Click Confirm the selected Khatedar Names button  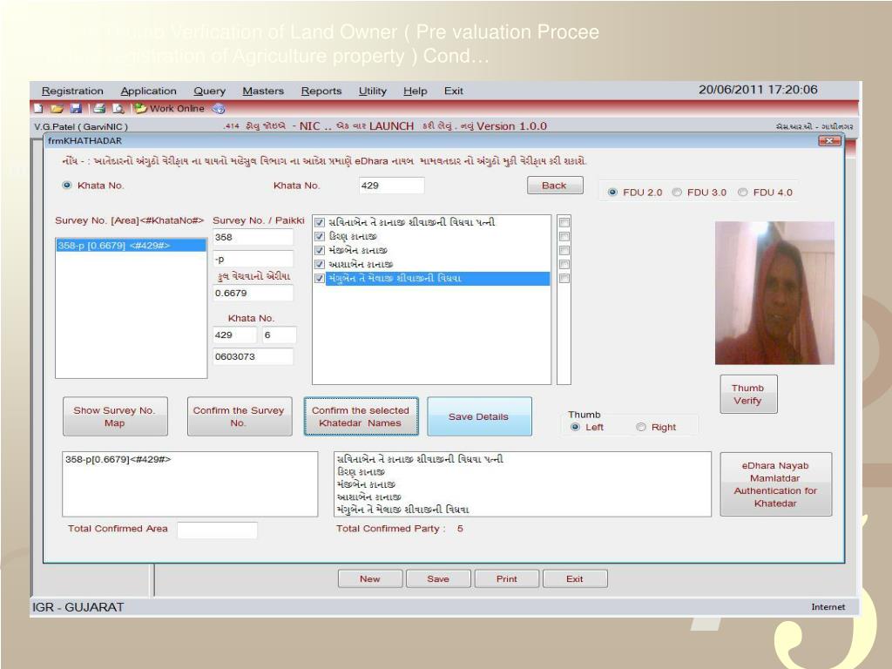(x=362, y=416)
